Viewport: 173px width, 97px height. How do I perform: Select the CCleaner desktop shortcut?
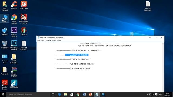tap(14, 5)
